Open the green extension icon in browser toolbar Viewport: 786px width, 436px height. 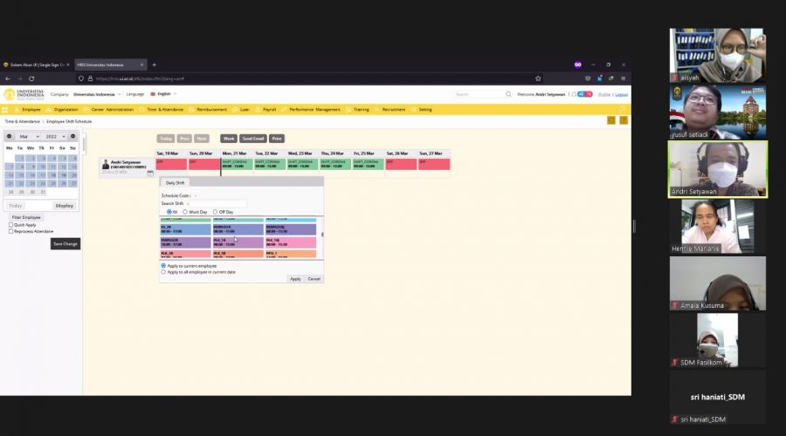pos(611,78)
